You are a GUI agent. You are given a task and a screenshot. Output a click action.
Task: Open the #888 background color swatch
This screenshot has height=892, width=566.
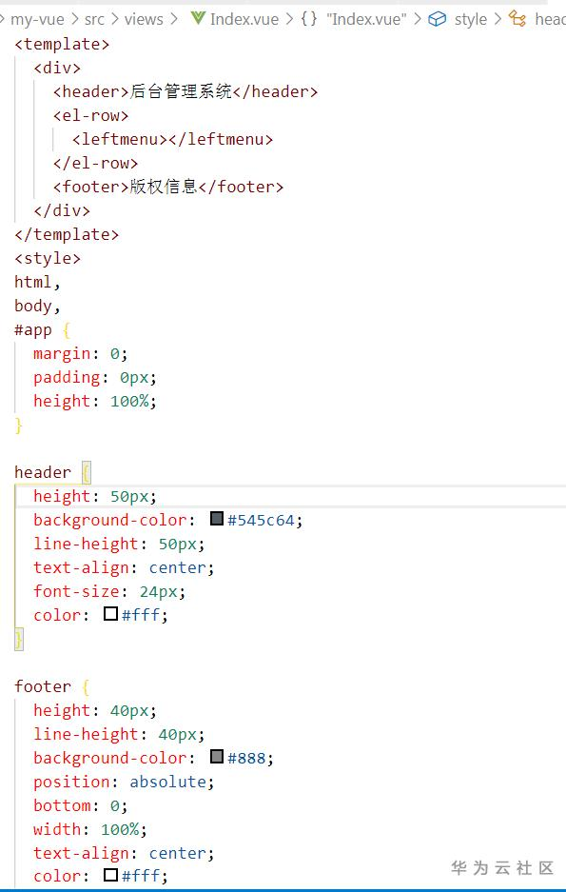217,756
